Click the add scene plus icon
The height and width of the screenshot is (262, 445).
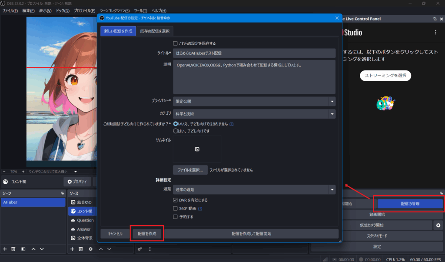click(x=5, y=249)
